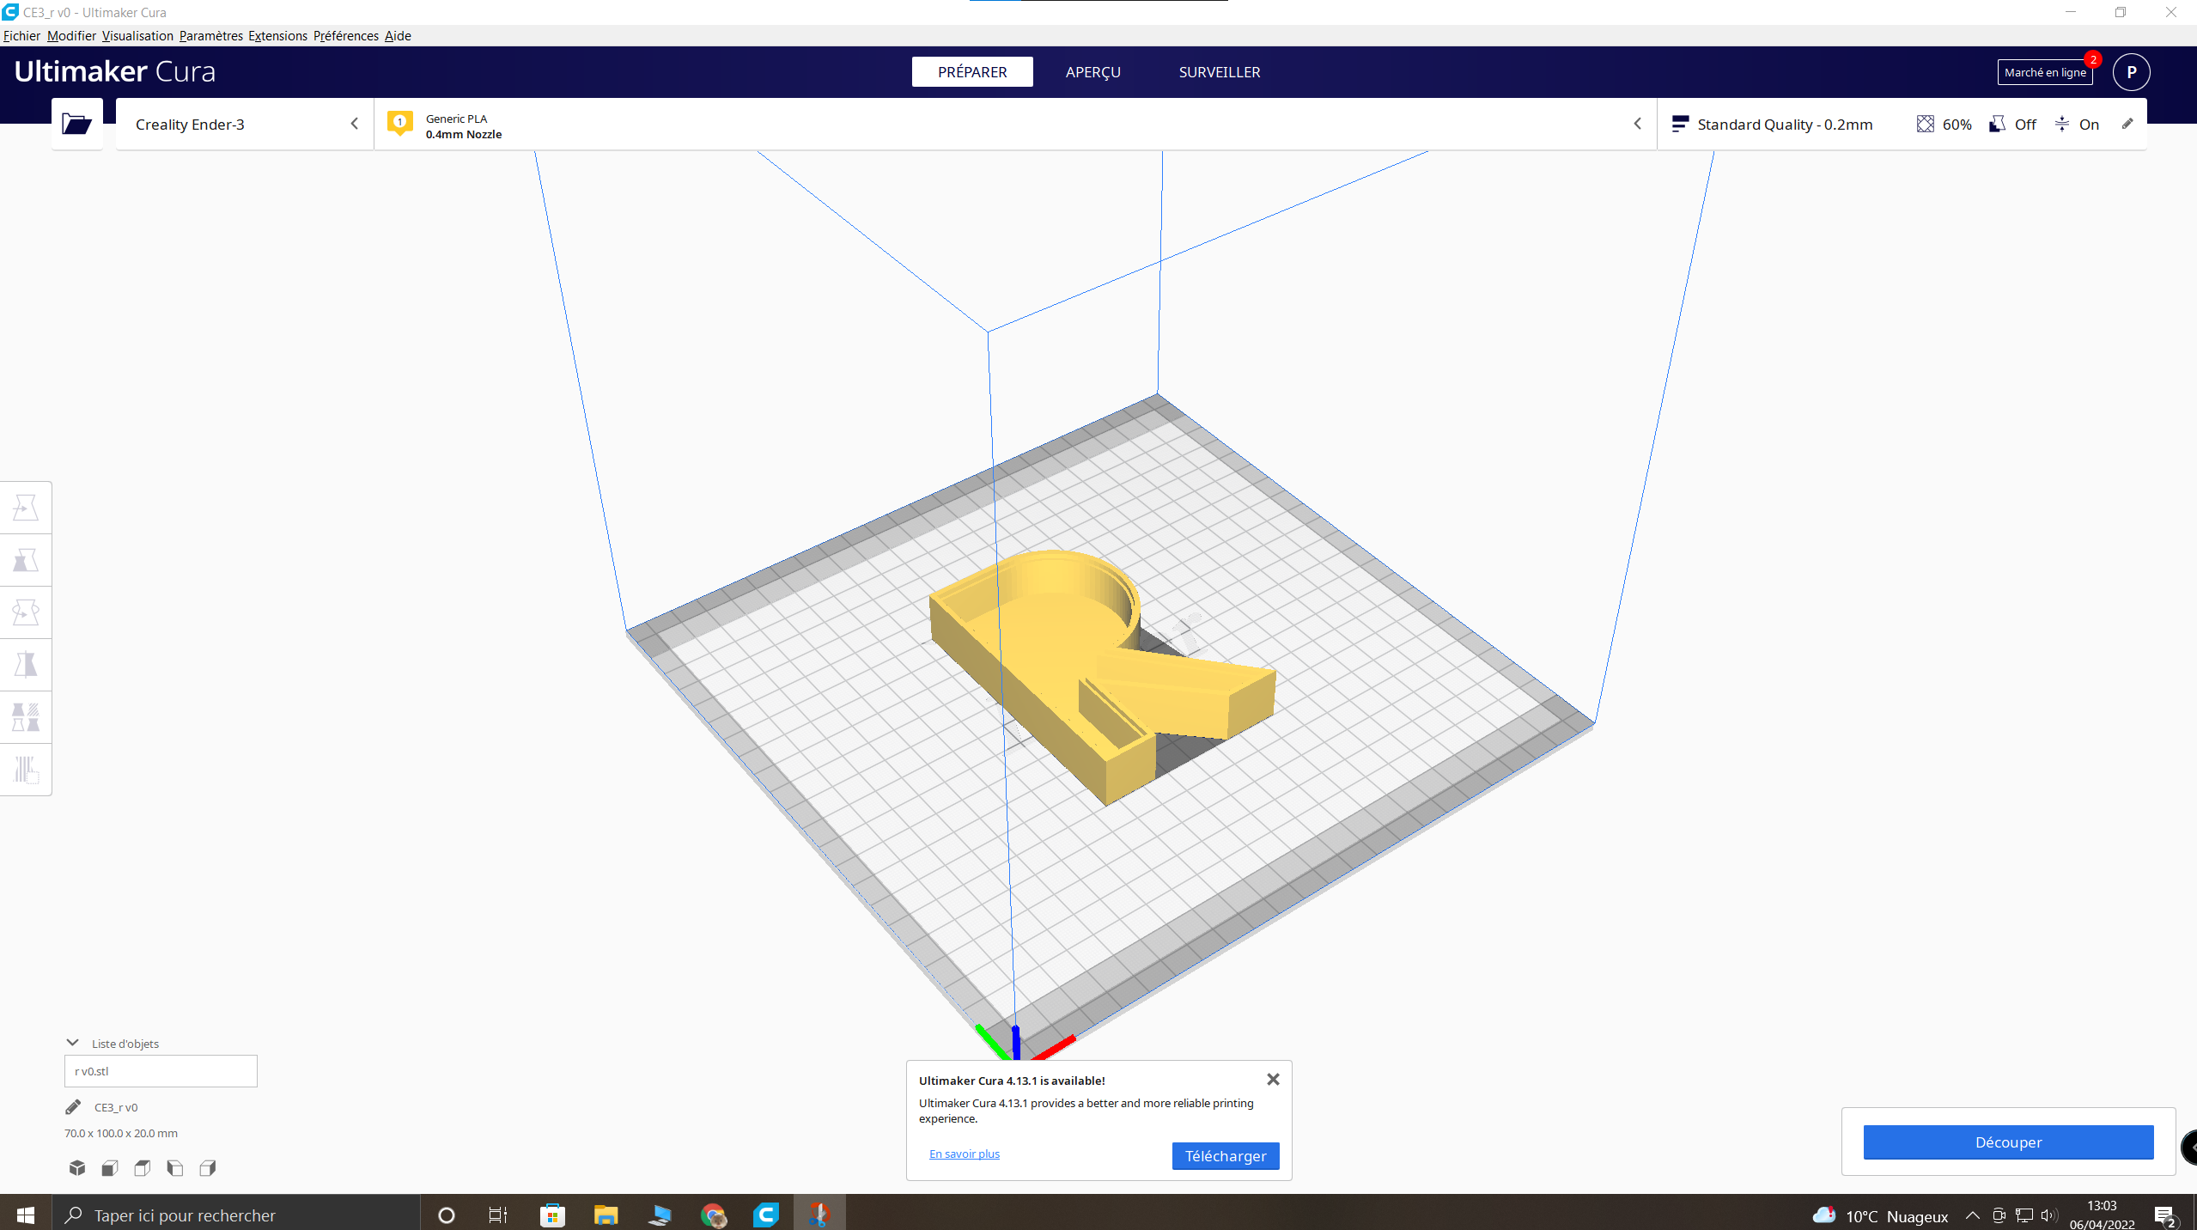Edit job name with pencil icon
Screen dimensions: 2197x1230
73,1107
